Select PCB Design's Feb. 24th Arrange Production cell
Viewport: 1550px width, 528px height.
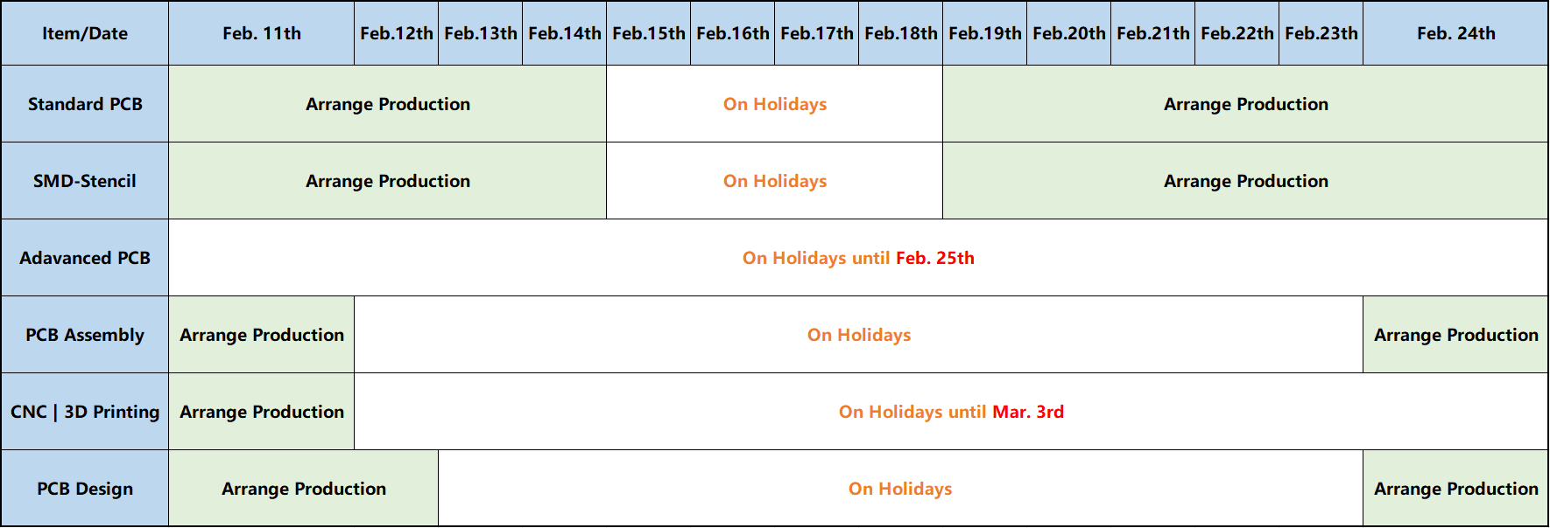(1455, 489)
